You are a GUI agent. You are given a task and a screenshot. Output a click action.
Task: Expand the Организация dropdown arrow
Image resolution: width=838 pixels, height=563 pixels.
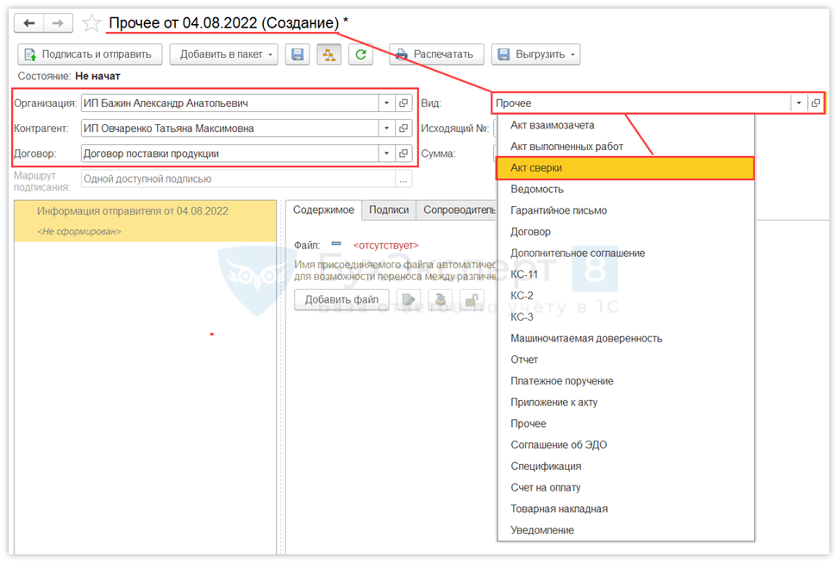[386, 103]
